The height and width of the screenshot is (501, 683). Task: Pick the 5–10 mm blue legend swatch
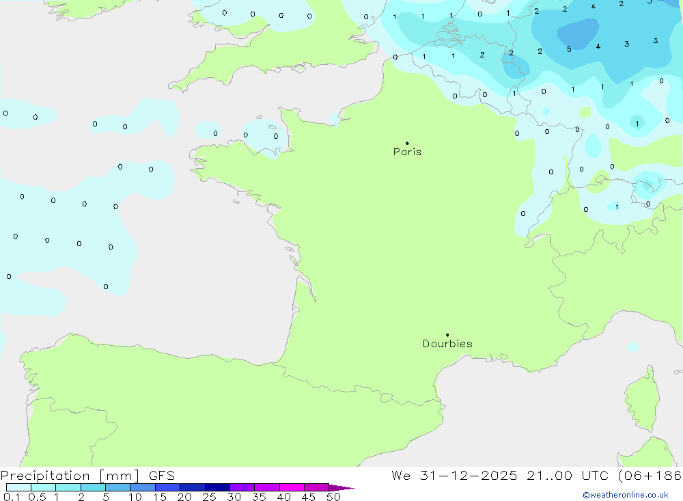click(117, 487)
